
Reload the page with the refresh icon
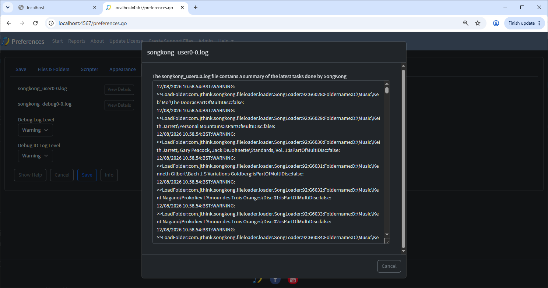tap(35, 23)
